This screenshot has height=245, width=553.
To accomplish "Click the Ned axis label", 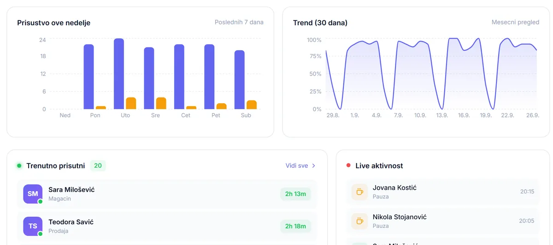I will [x=65, y=115].
